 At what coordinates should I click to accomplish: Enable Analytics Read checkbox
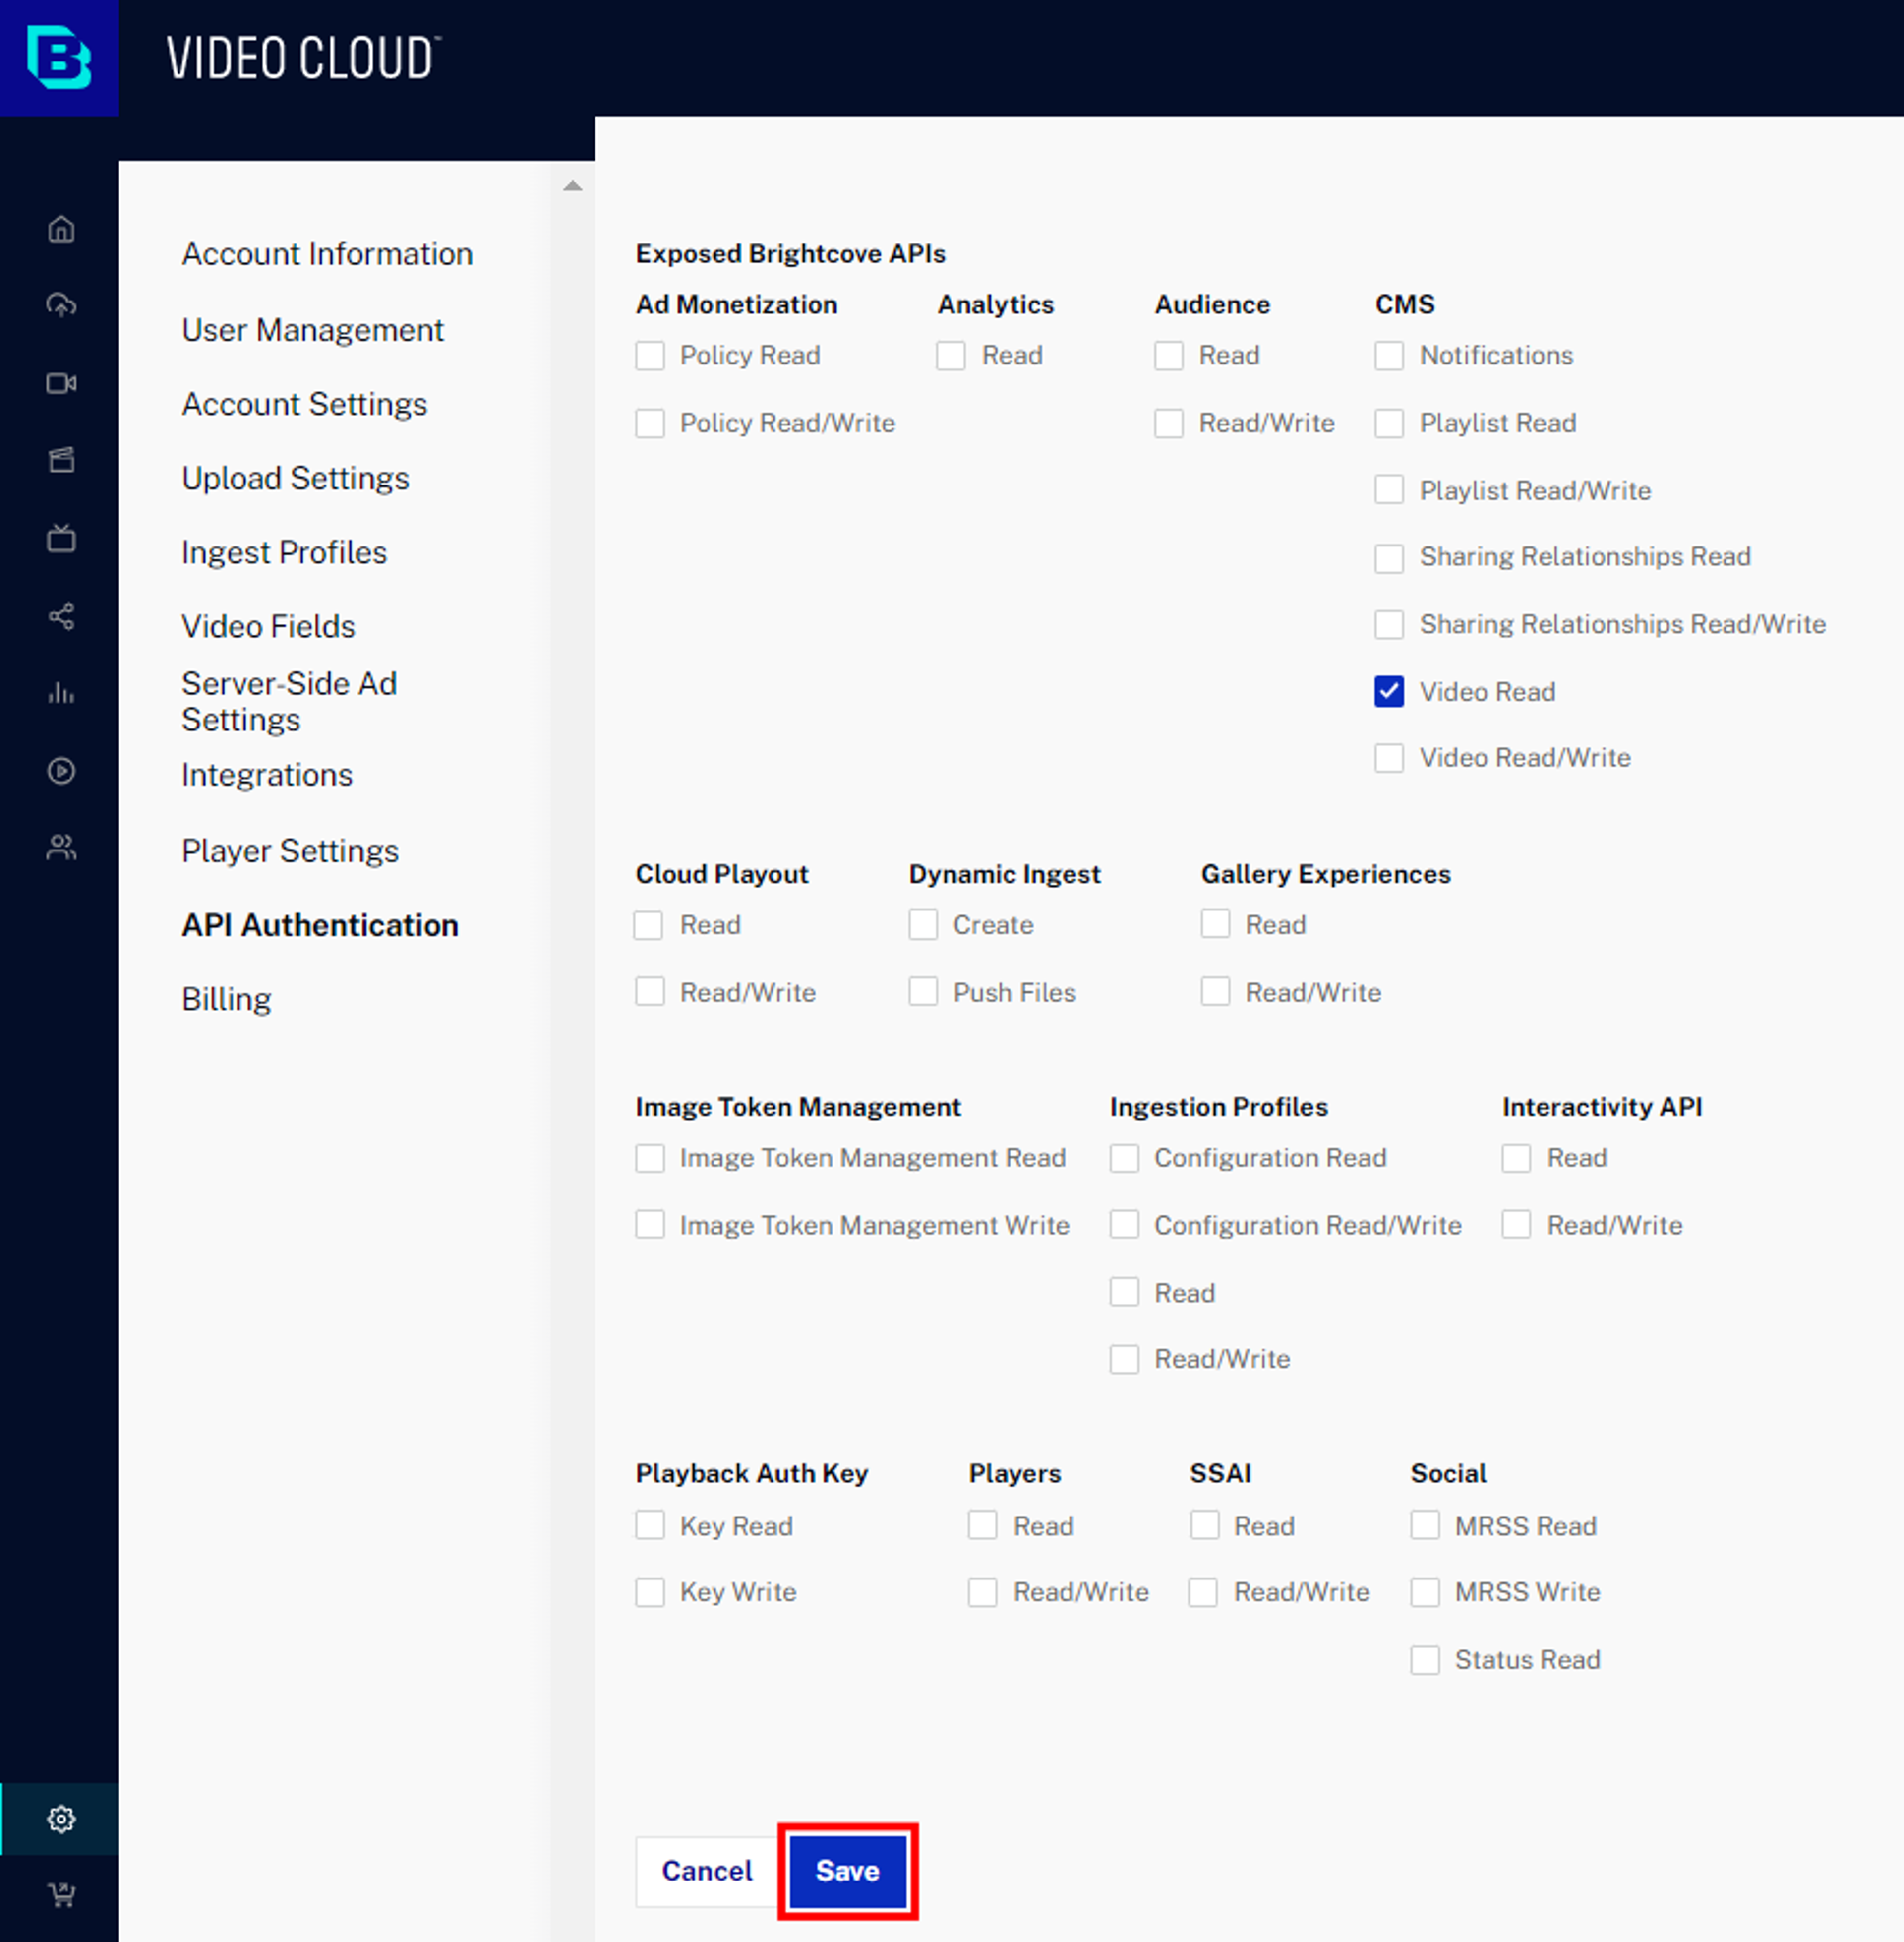pyautogui.click(x=951, y=355)
